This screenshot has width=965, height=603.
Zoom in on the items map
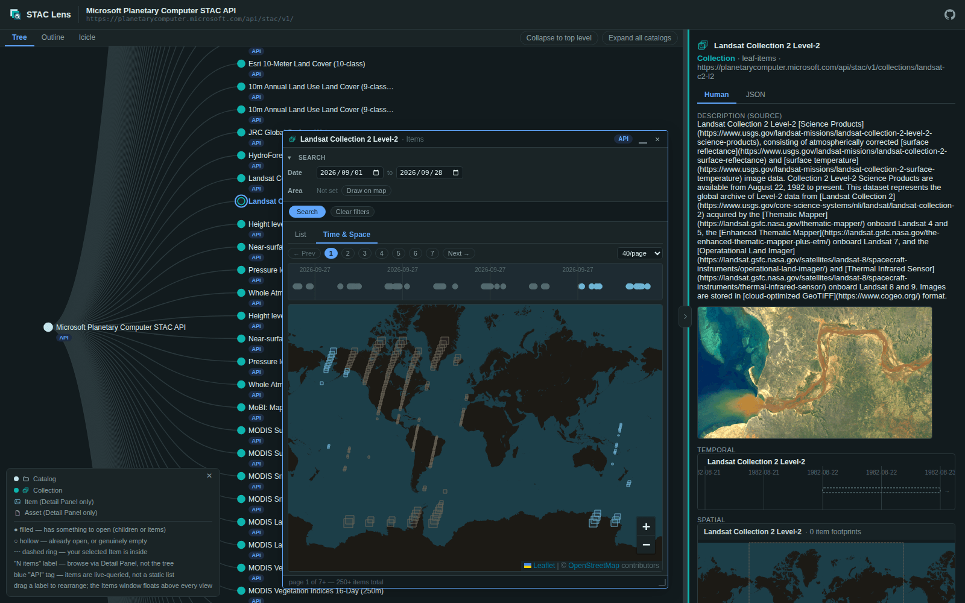coord(646,526)
